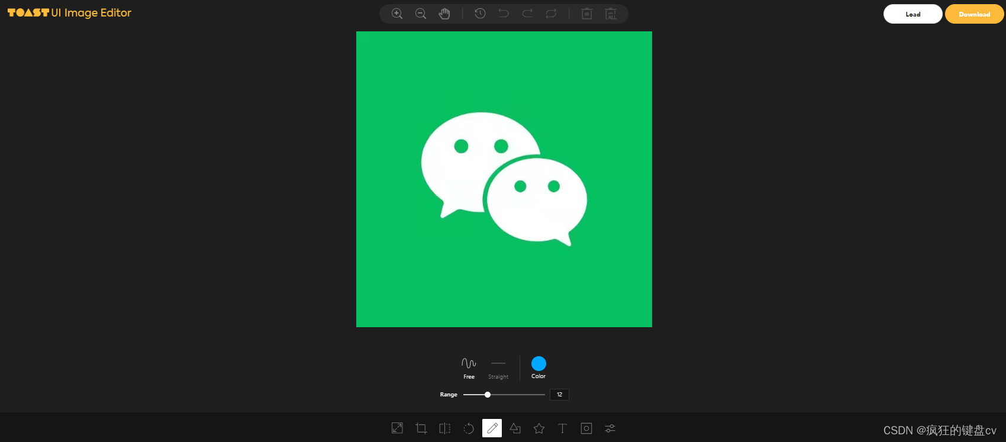Open the Shape tool
This screenshot has width=1006, height=442.
pos(515,428)
